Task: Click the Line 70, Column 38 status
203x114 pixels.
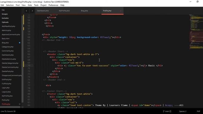Action: (8, 111)
